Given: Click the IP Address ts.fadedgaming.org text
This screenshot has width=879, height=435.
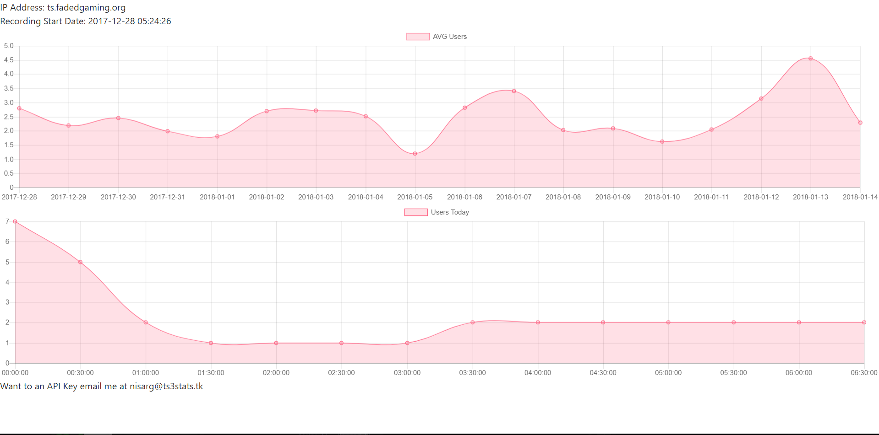Looking at the screenshot, I should point(63,8).
